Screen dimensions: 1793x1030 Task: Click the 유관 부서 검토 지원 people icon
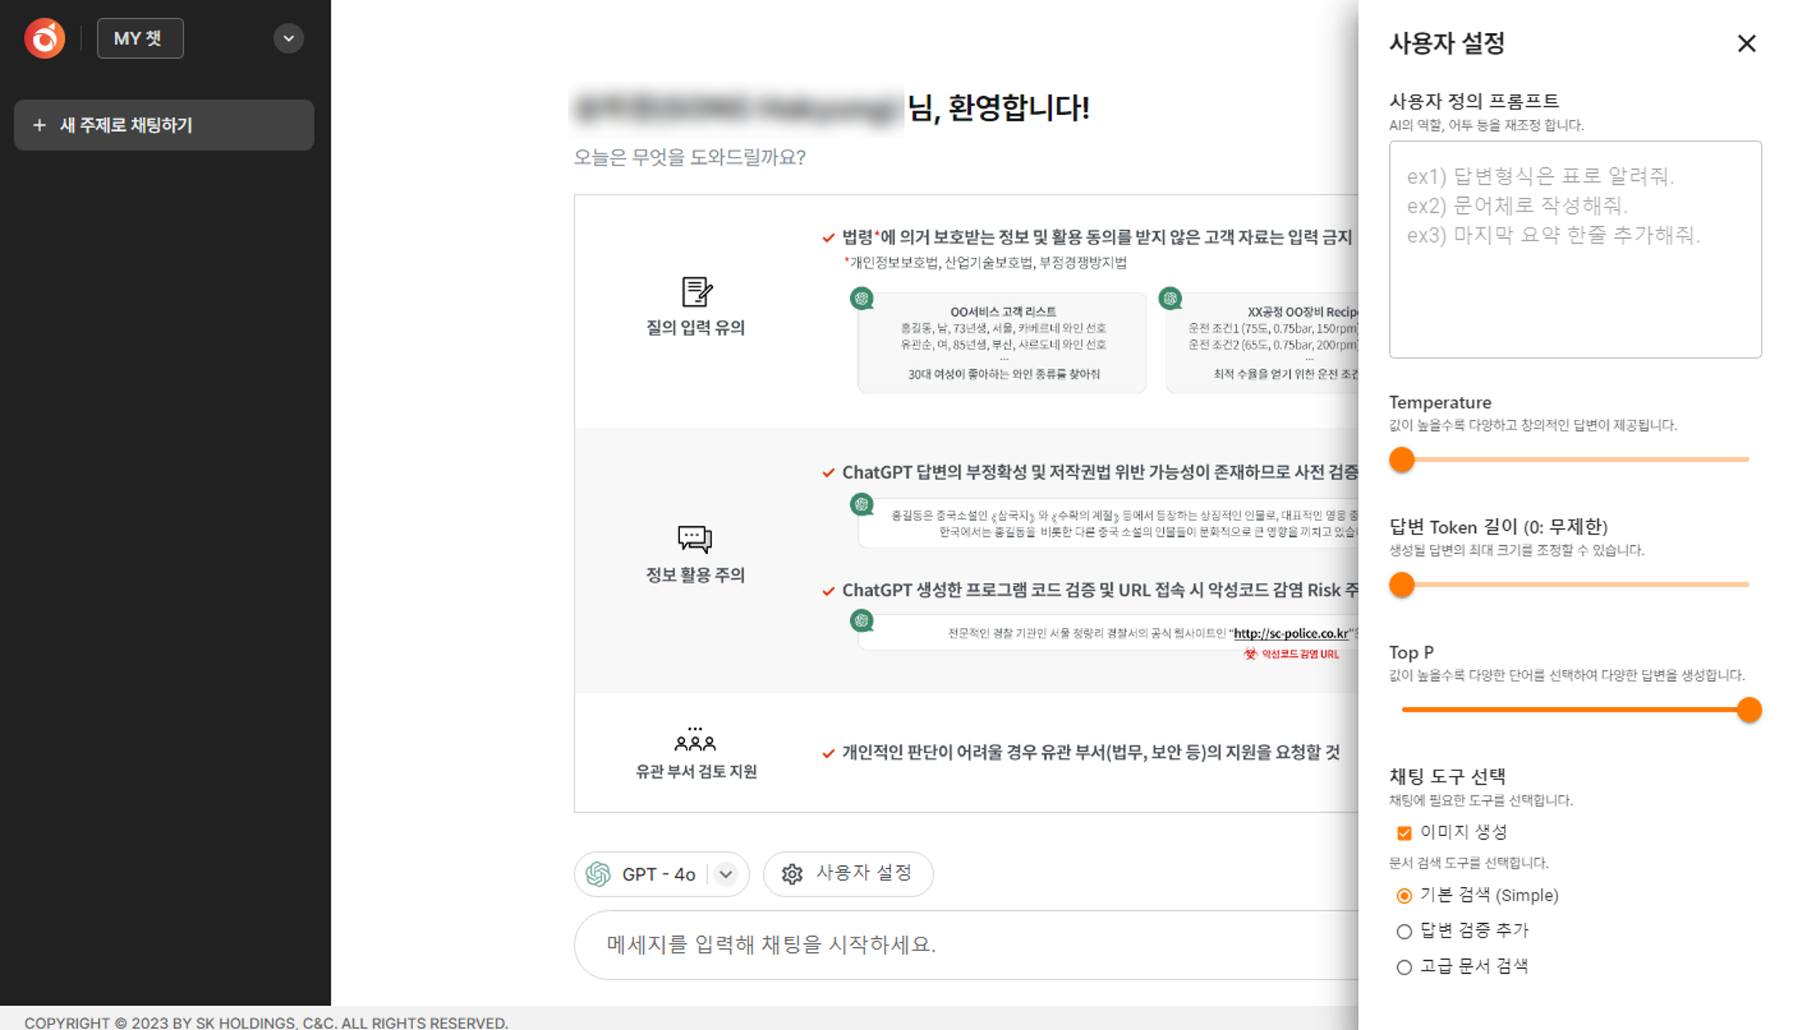click(x=695, y=740)
